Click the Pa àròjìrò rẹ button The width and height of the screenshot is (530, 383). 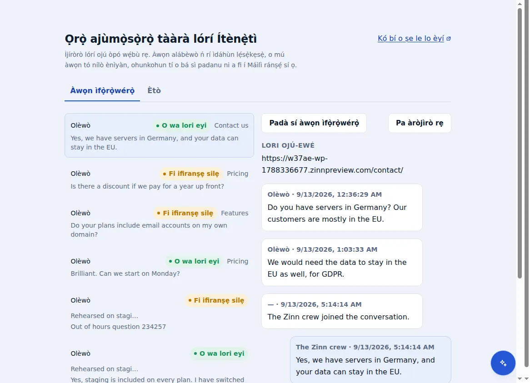coord(420,123)
